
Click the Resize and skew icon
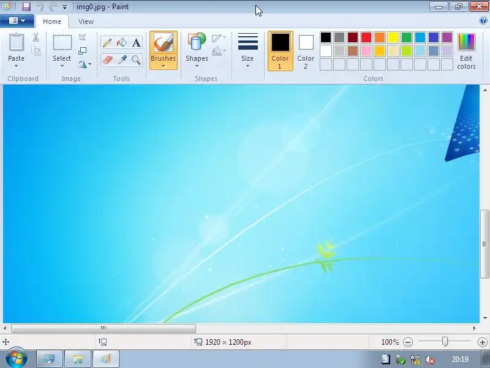[x=82, y=51]
